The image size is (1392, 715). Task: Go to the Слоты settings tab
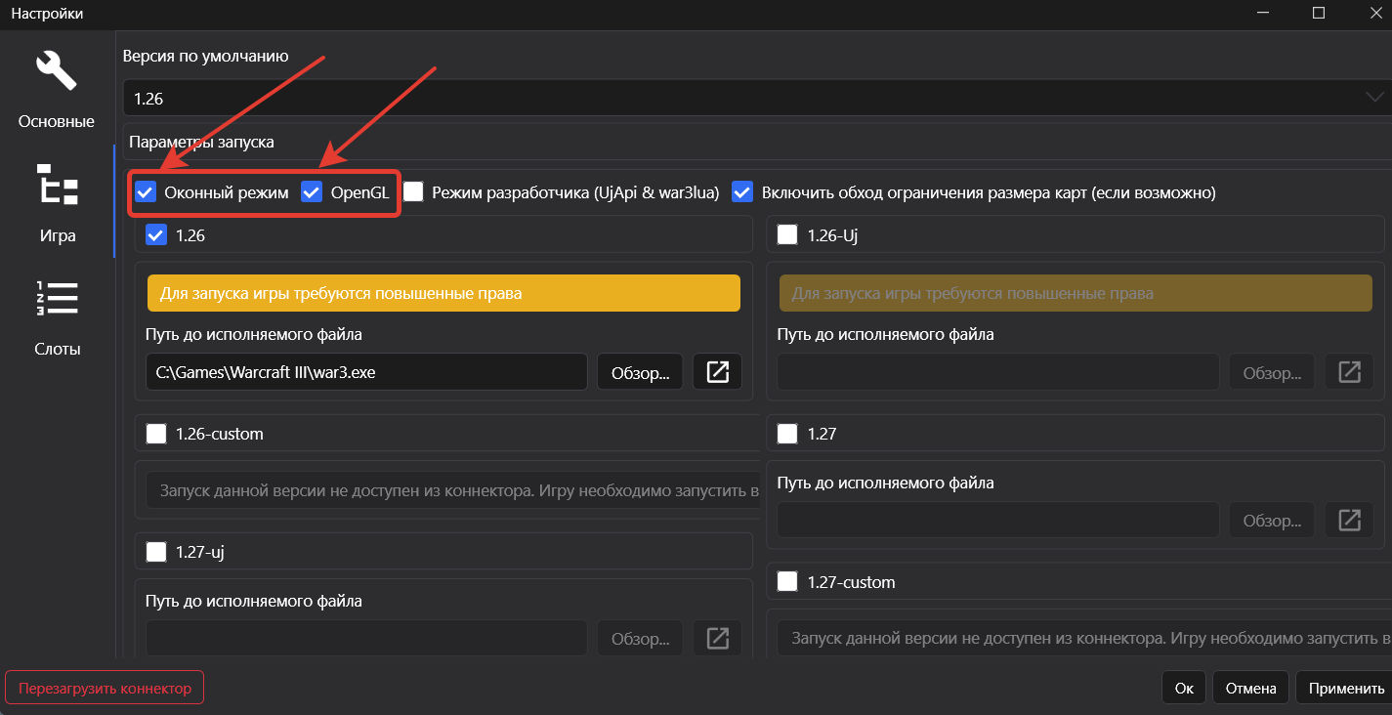coord(57,317)
